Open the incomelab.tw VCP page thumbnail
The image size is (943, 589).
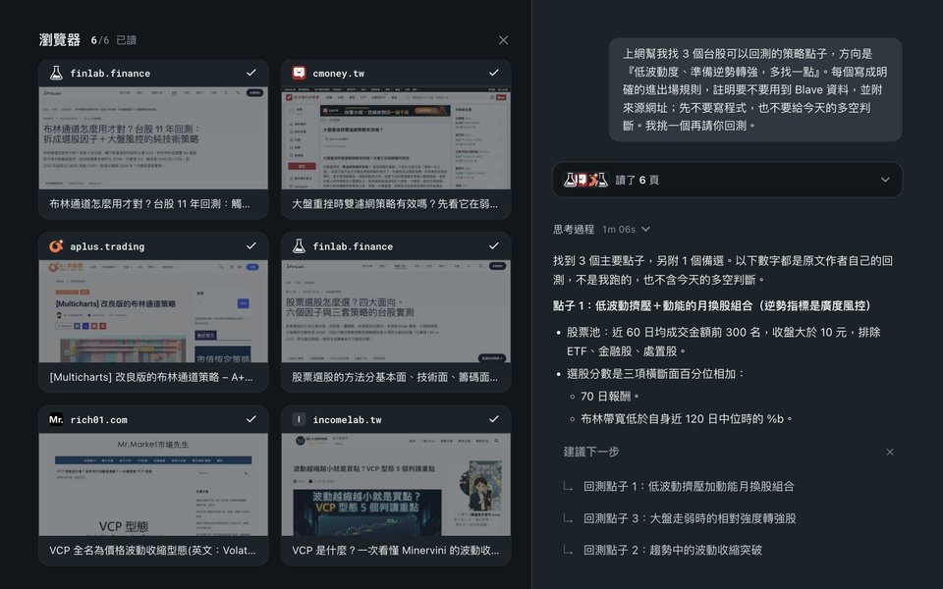pyautogui.click(x=396, y=484)
